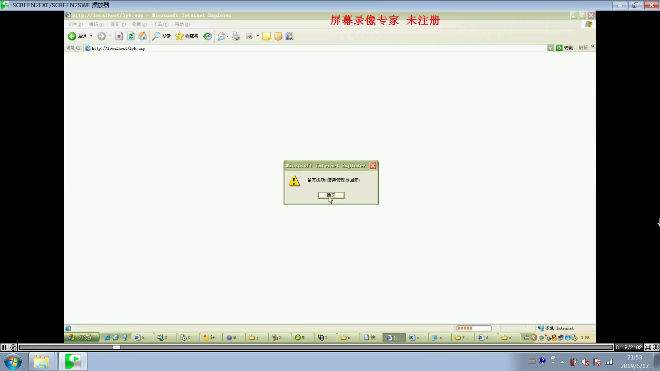660x371 pixels.
Task: Click the Windows 7 Start orb
Action: (x=13, y=361)
